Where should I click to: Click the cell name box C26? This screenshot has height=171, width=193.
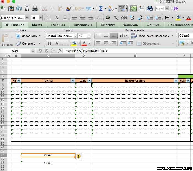(x=15, y=51)
